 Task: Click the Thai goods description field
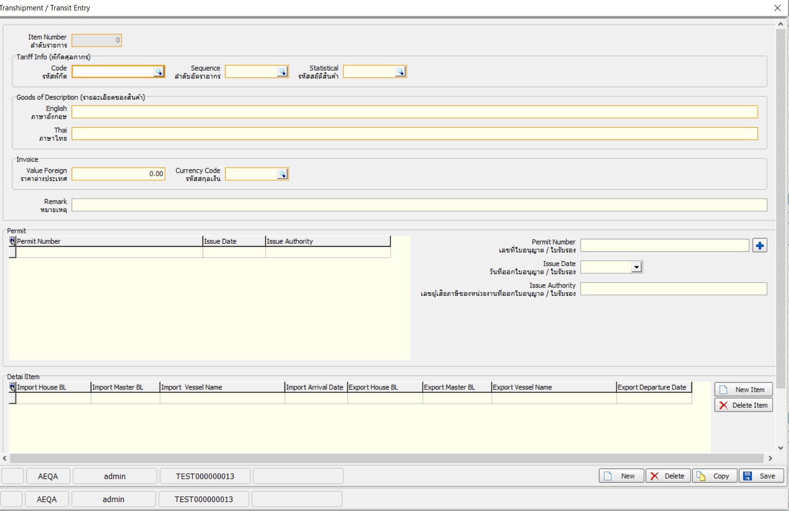(415, 134)
